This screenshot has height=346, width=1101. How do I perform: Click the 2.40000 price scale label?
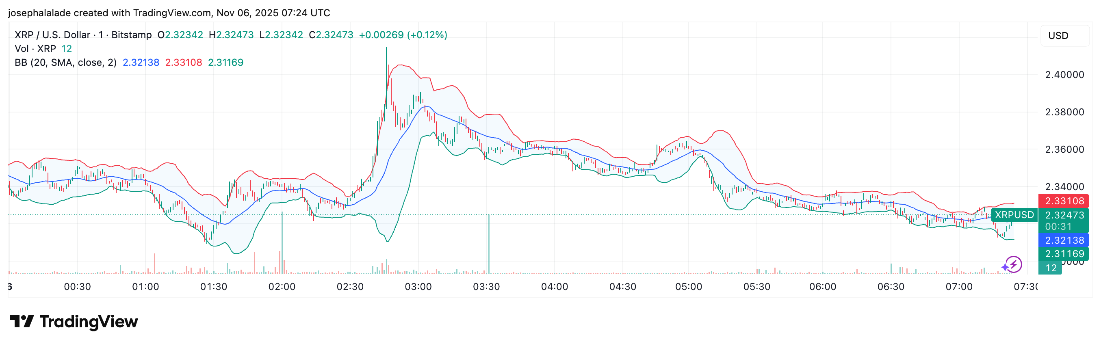(1064, 75)
